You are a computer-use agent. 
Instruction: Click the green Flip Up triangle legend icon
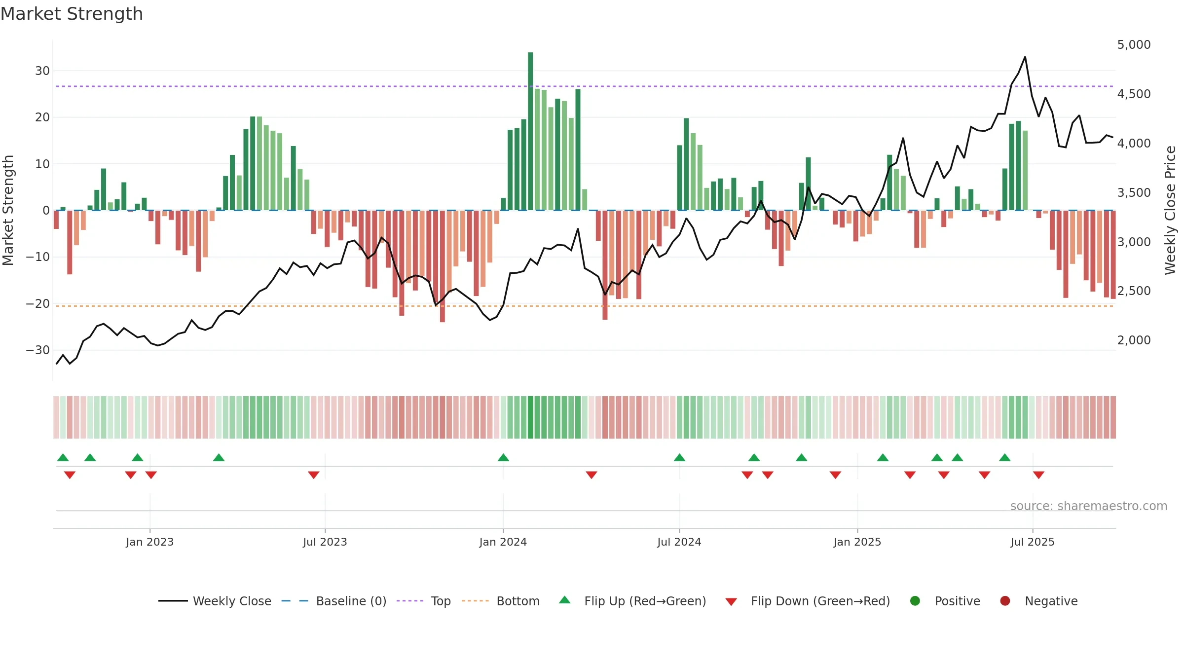565,600
